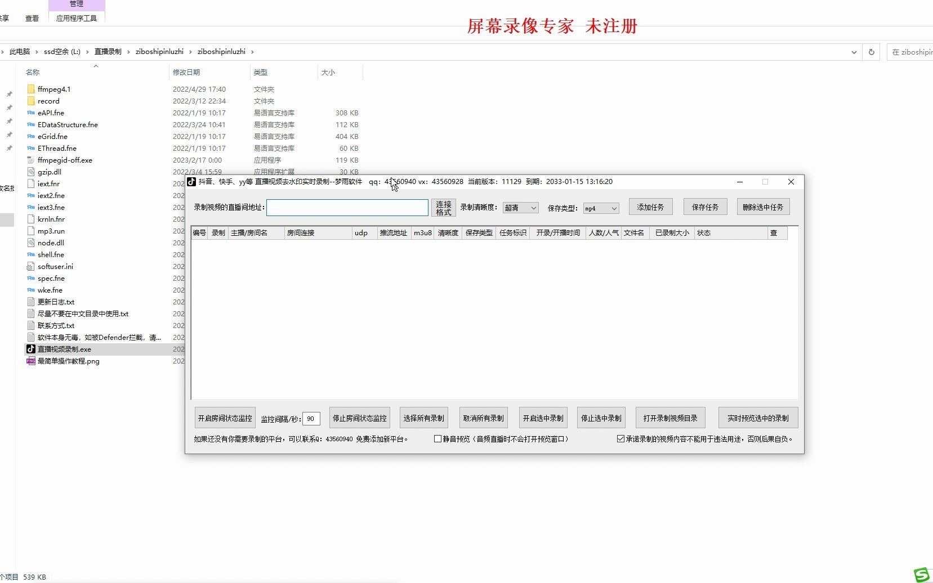This screenshot has height=583, width=933.
Task: Click 停止房间状态监控 button
Action: point(360,418)
